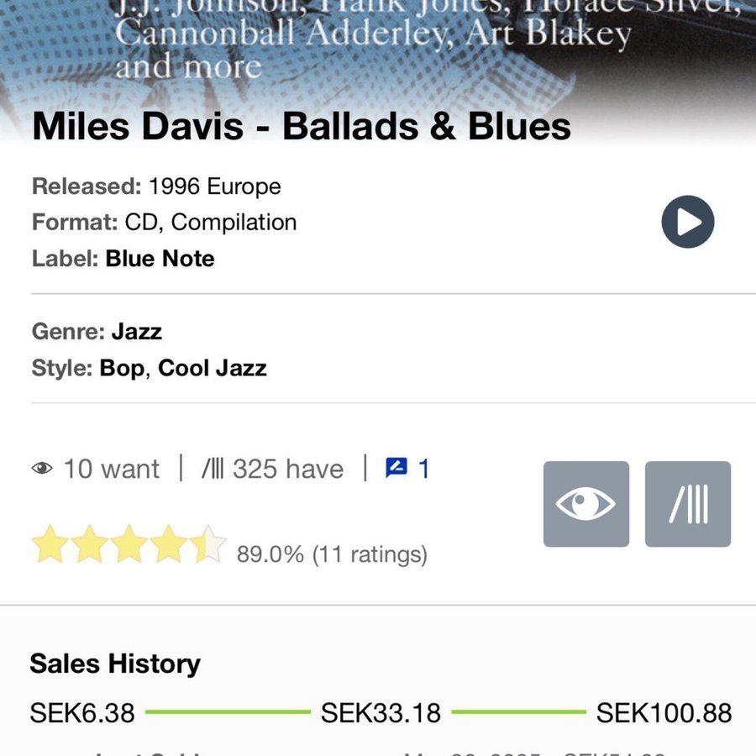The width and height of the screenshot is (756, 756).
Task: Open the Blue Note label link
Action: pos(160,259)
